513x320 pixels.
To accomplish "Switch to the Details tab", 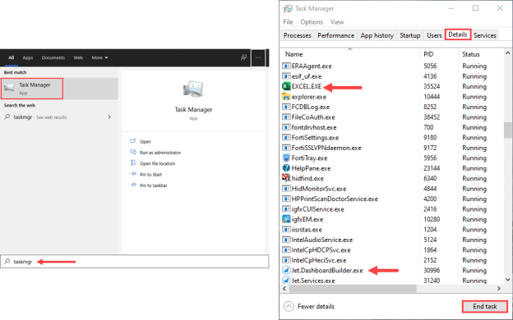I will pyautogui.click(x=458, y=34).
